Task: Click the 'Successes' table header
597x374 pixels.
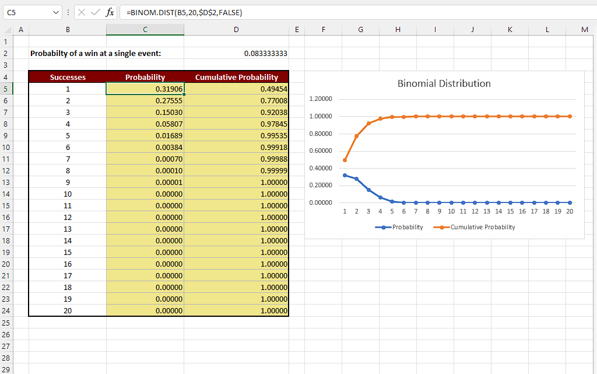Action: coord(68,77)
